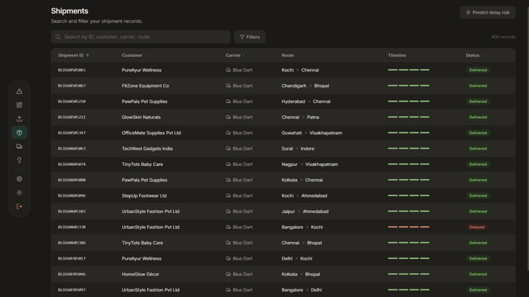This screenshot has height=297, width=529.
Task: Click route Nagpur → Visakhapatnam
Action: click(310, 164)
